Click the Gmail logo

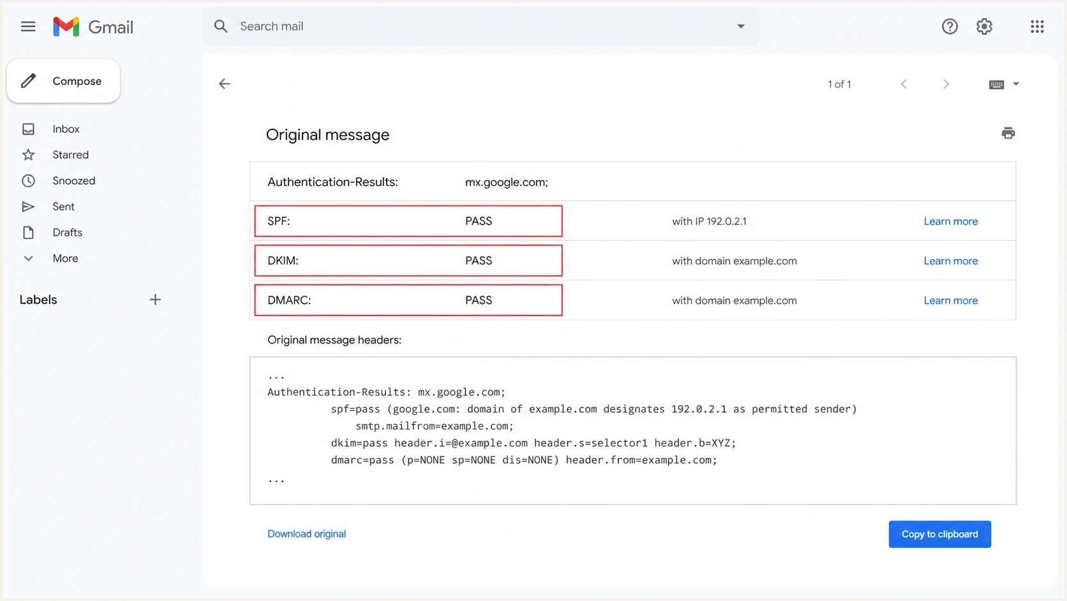pos(93,27)
